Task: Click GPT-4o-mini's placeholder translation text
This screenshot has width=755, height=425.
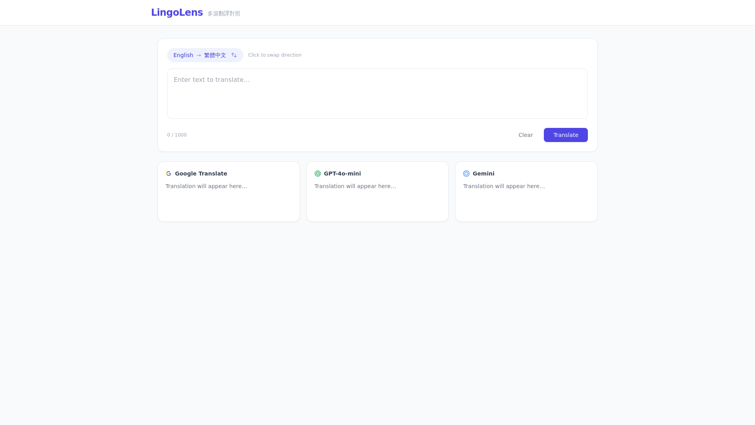Action: pyautogui.click(x=355, y=186)
